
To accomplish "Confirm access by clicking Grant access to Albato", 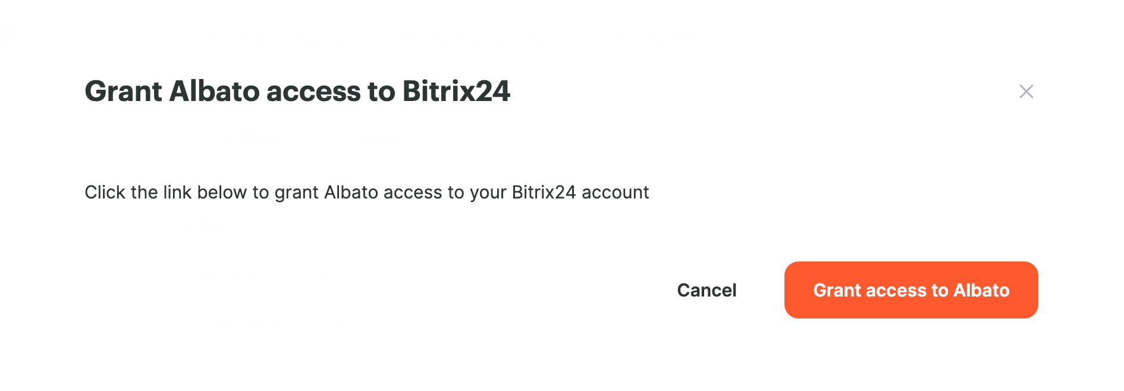I will (911, 290).
